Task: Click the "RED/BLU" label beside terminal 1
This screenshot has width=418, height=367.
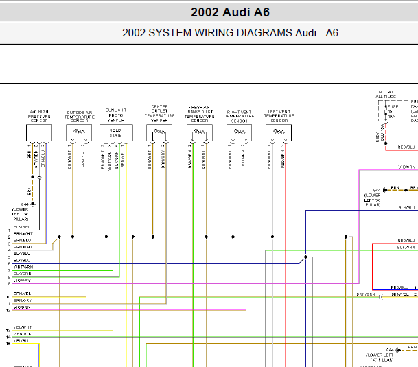Action: [399, 287]
